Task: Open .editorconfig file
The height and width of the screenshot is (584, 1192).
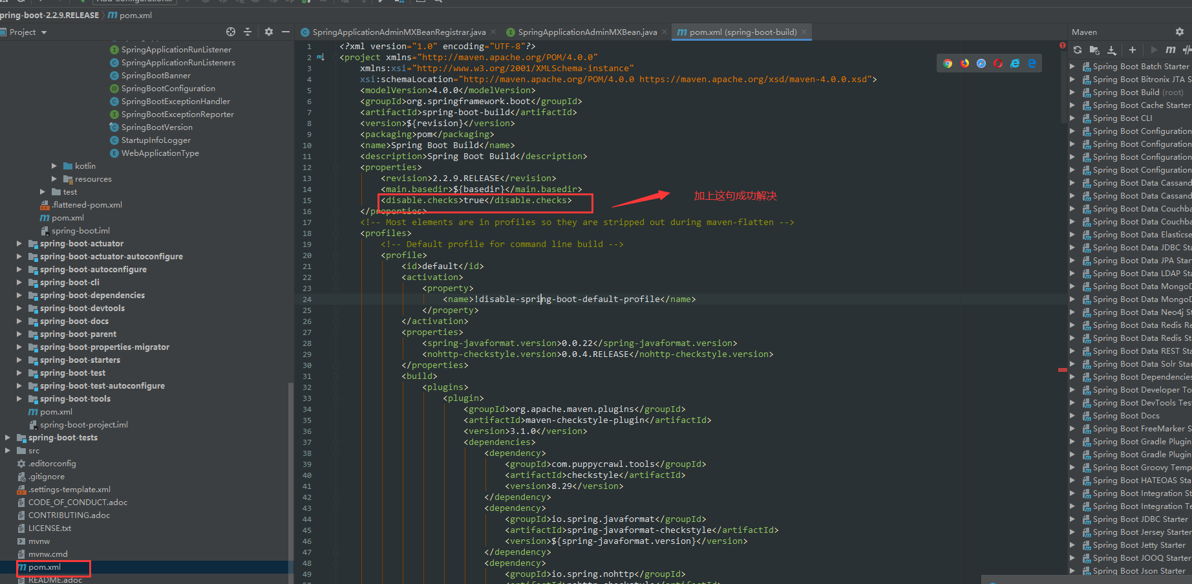Action: 52,464
